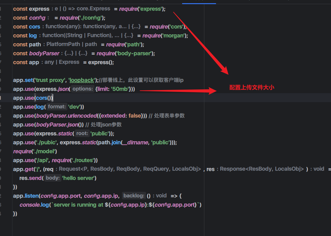The width and height of the screenshot is (331, 236).
Task: Select the 'loopback' trust proxy value
Action: click(x=81, y=80)
